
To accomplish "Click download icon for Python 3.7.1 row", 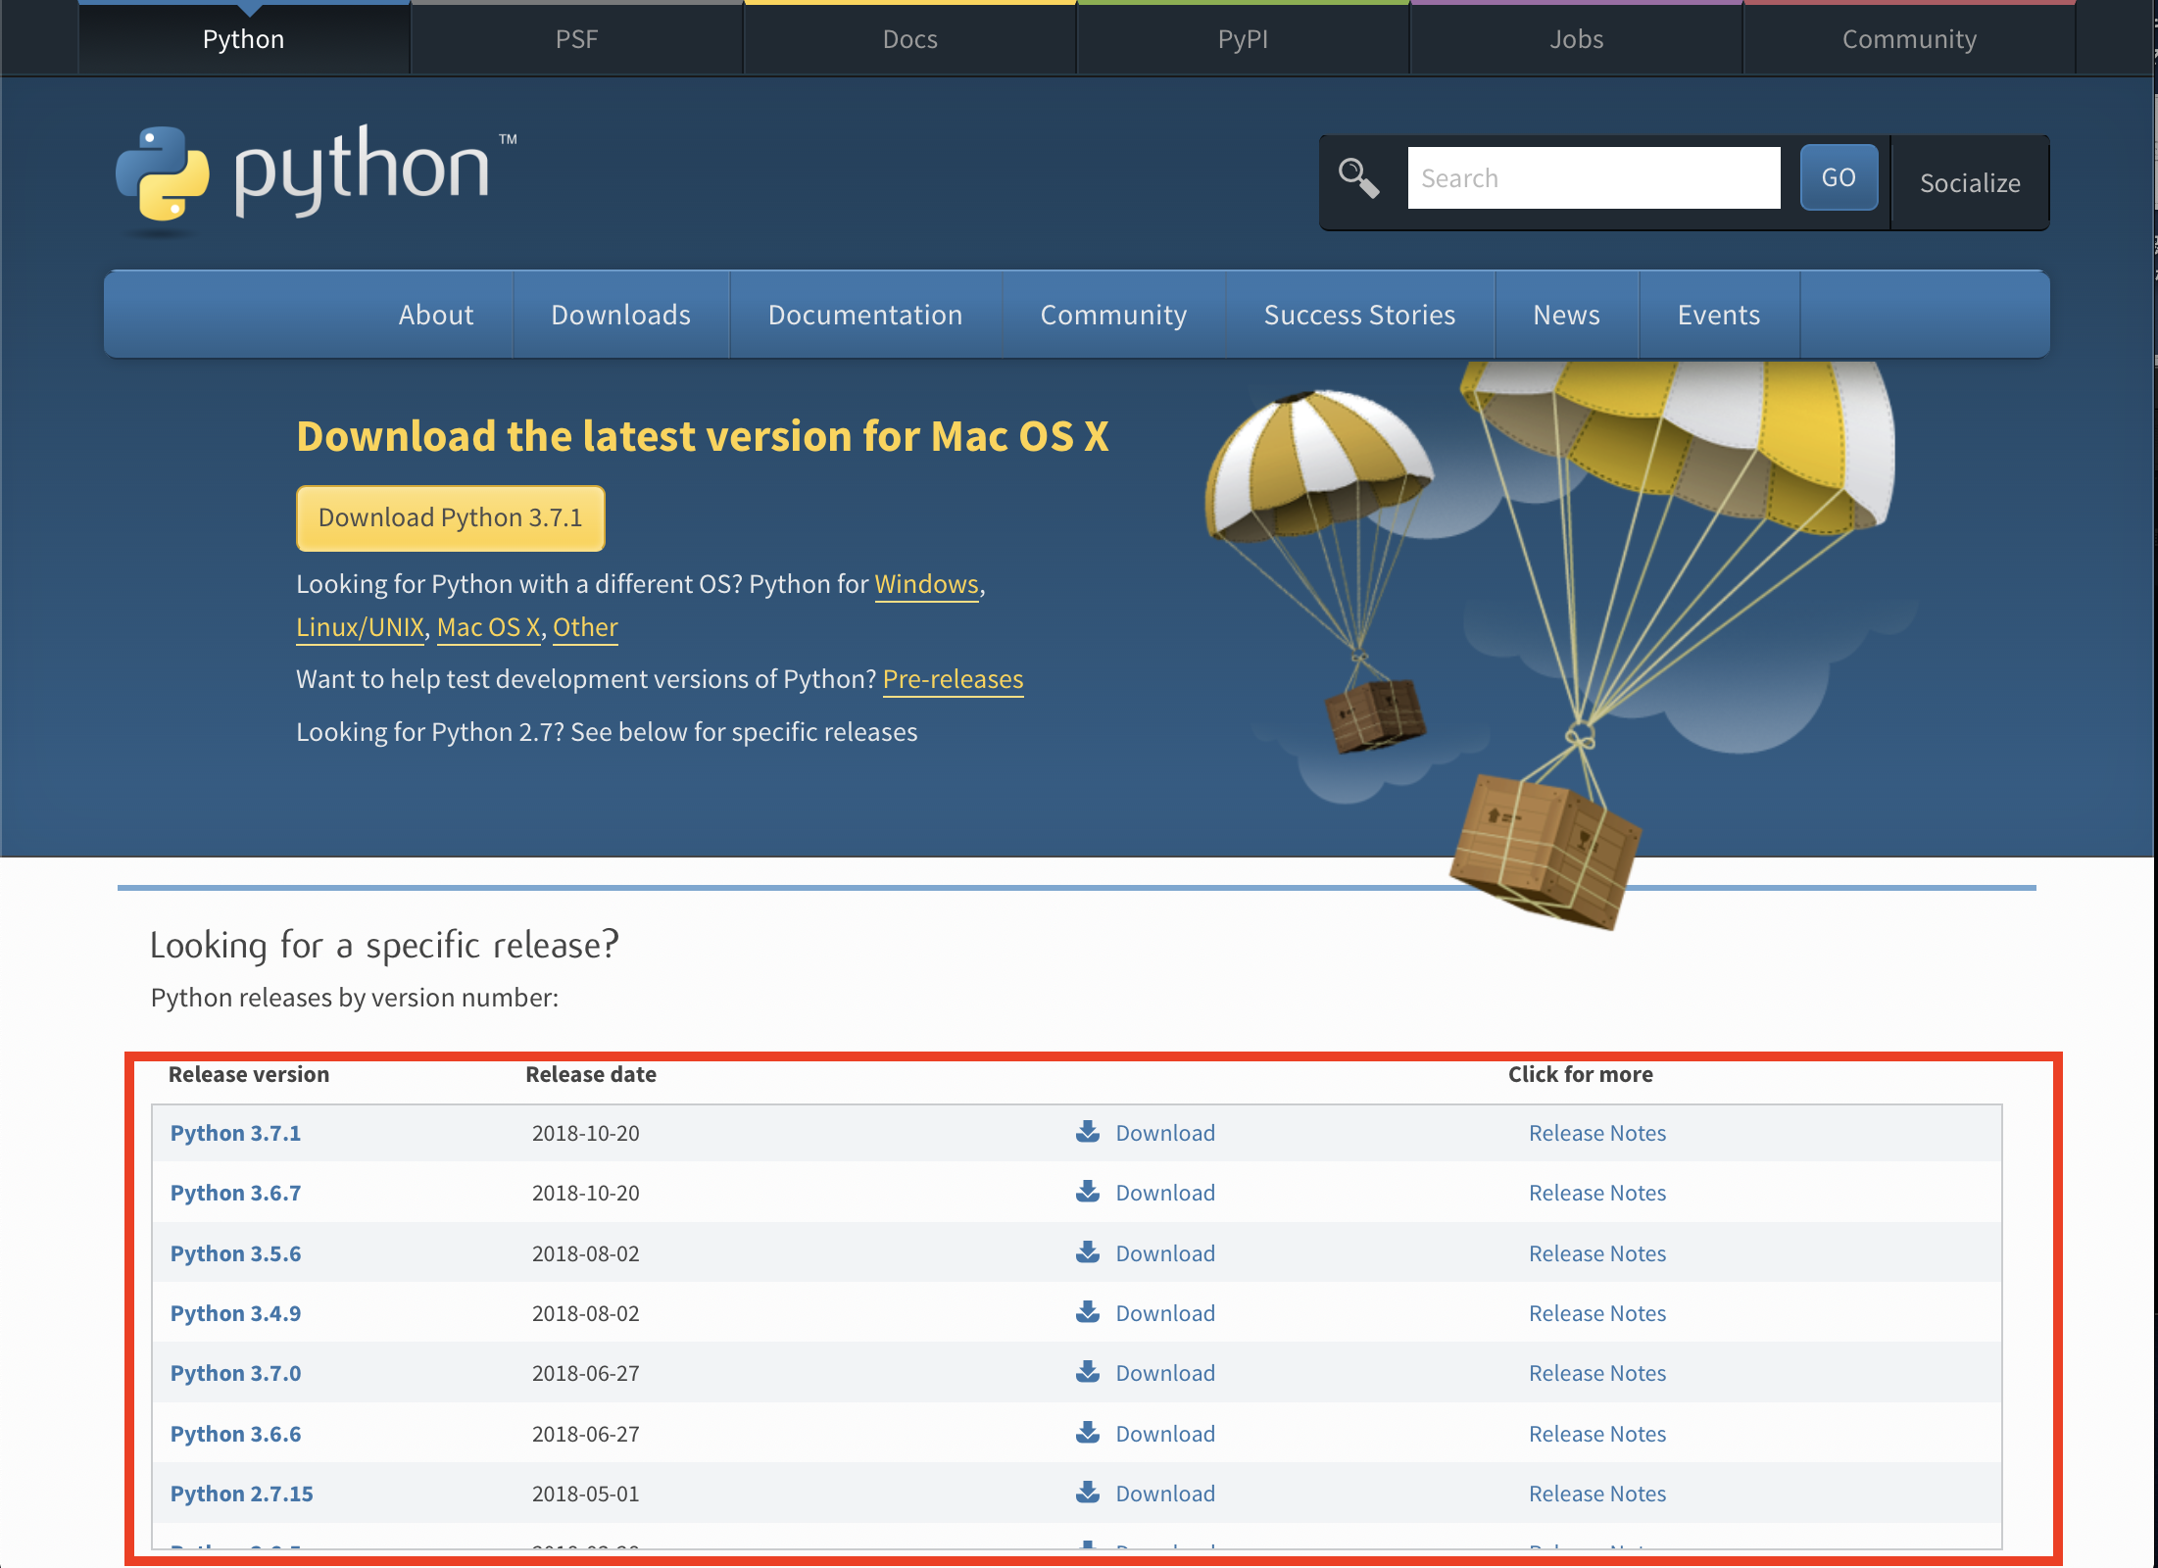I will point(1088,1132).
